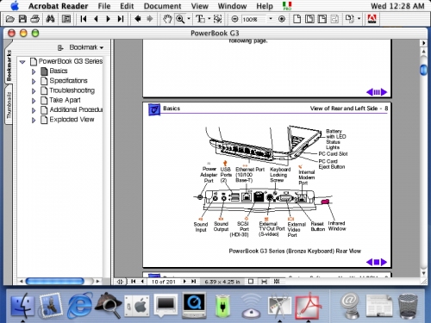This screenshot has width=431, height=323.
Task: Click the Print toolbar icon
Action: click(35, 19)
